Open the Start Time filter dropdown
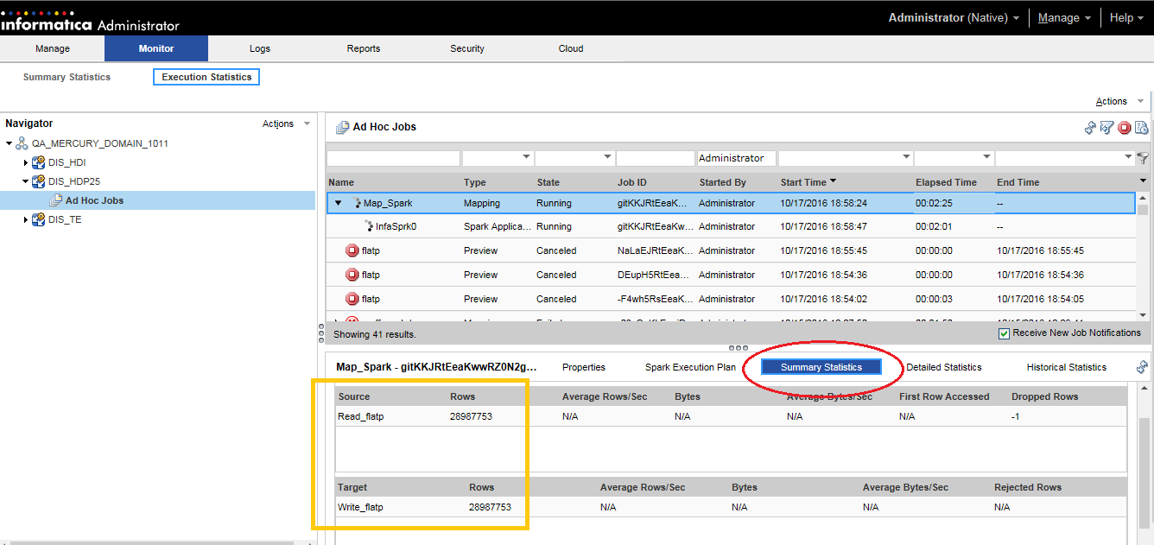The width and height of the screenshot is (1154, 545). (906, 158)
